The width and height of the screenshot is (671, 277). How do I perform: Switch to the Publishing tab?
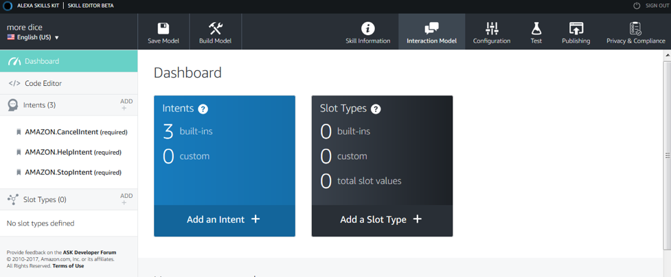(x=576, y=32)
